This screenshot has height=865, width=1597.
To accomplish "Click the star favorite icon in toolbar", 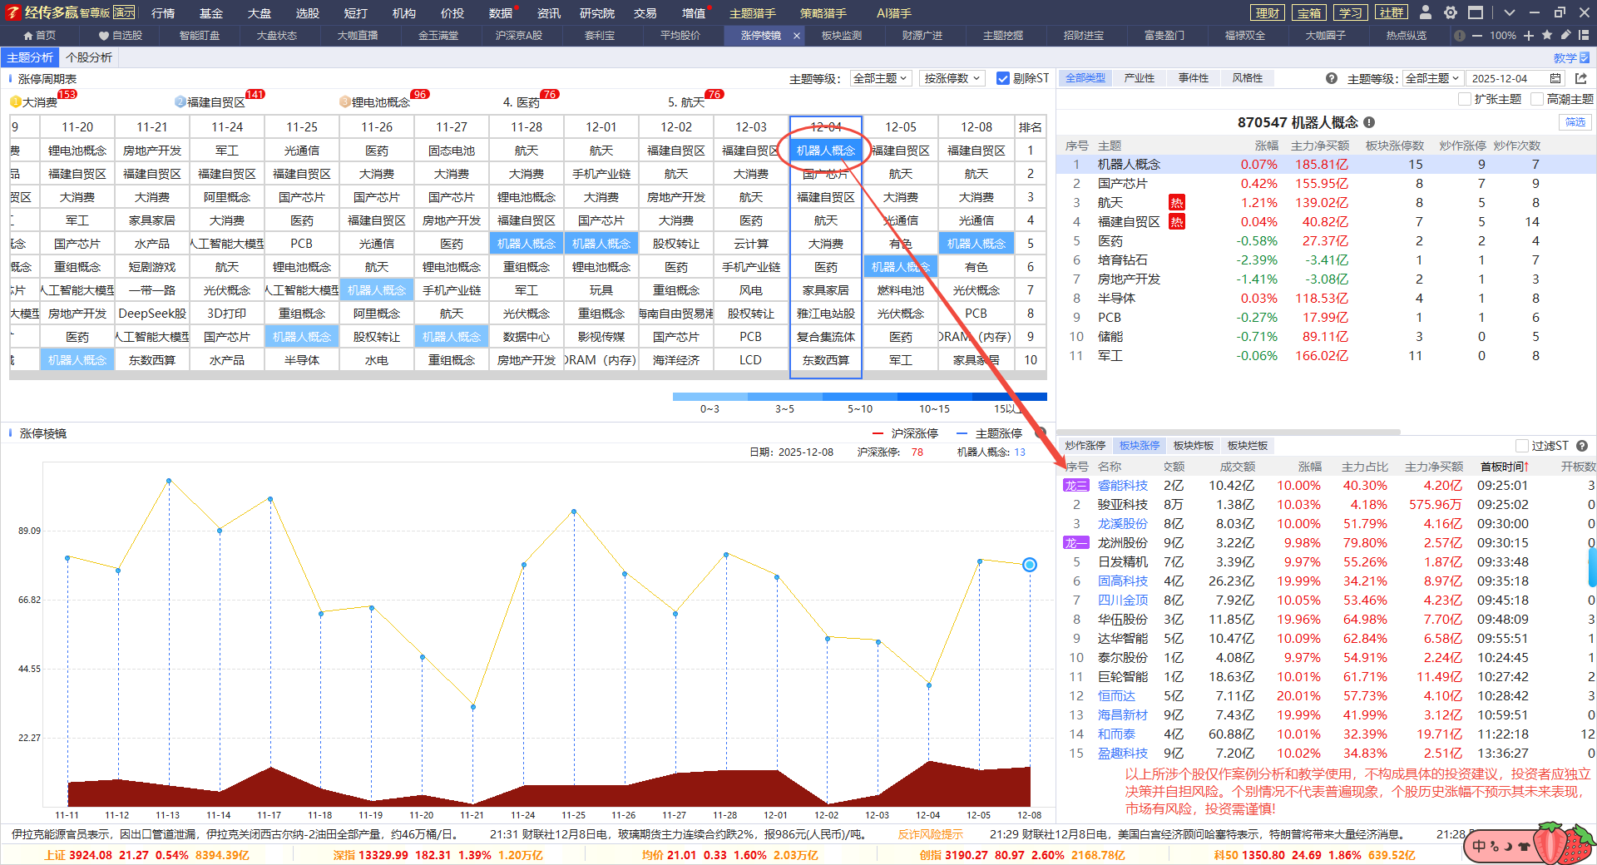I will [1547, 35].
